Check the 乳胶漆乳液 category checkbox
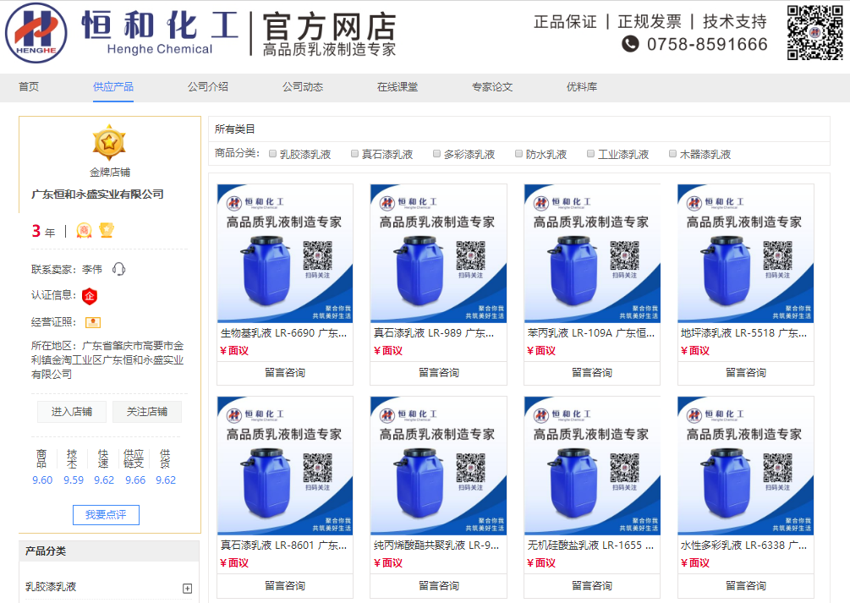 coord(273,153)
